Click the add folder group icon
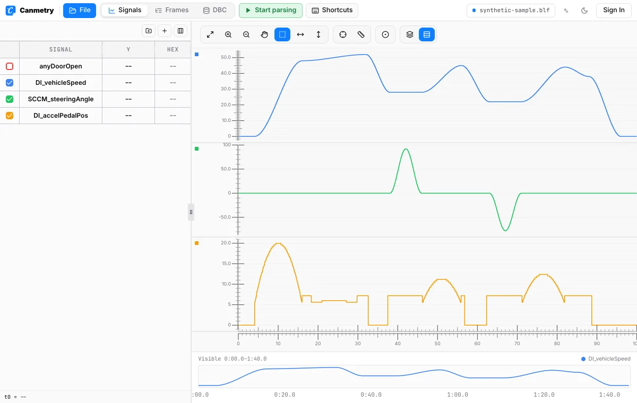Image resolution: width=637 pixels, height=403 pixels. point(149,31)
